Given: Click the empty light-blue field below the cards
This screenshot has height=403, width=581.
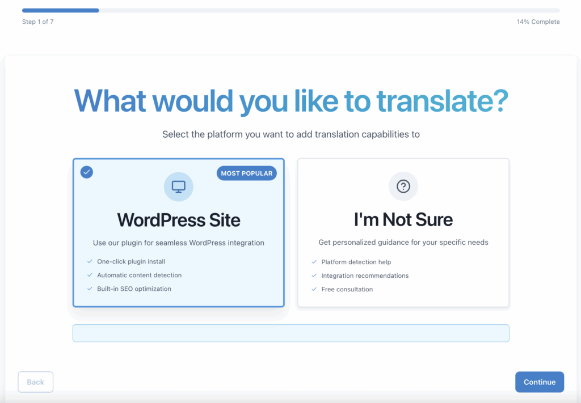Looking at the screenshot, I should (x=291, y=333).
